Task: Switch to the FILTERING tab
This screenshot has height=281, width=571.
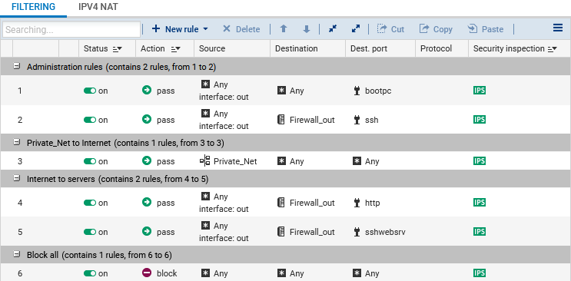Action: click(x=33, y=7)
